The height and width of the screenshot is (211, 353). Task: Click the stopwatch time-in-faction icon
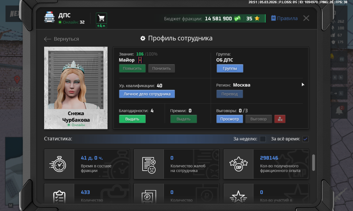click(59, 164)
